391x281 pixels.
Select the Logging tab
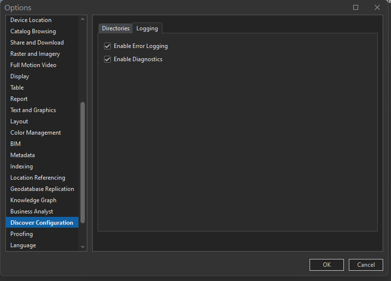[147, 28]
